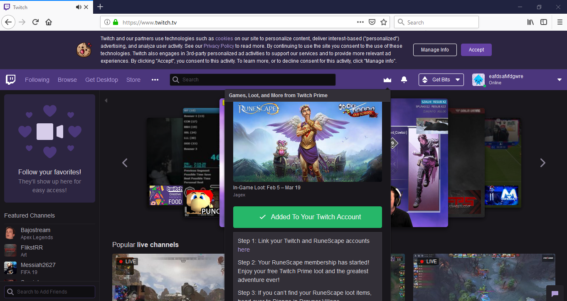Click 'In-Game Loot: Feb 5 – Mar 19' text

(x=267, y=188)
